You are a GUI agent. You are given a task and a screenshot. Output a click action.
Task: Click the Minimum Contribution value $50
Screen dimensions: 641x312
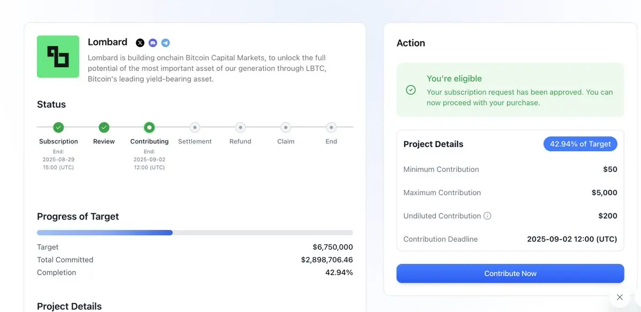click(610, 170)
